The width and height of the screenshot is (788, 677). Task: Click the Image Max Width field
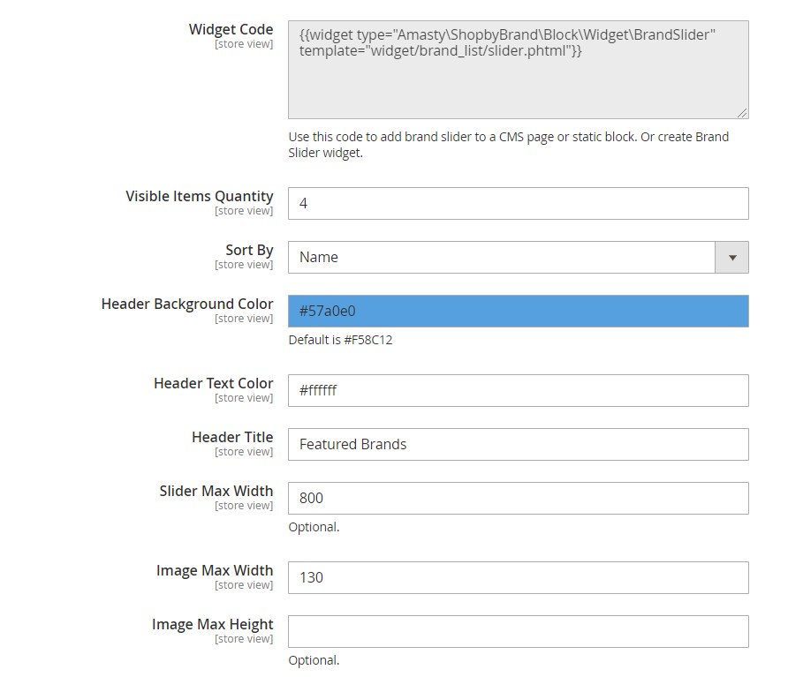pyautogui.click(x=519, y=577)
